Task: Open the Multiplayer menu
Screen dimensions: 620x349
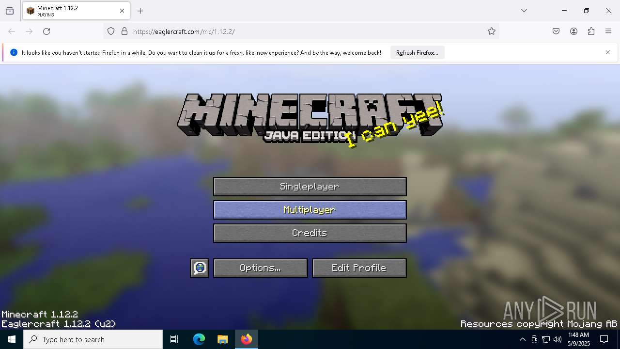Action: pos(310,210)
